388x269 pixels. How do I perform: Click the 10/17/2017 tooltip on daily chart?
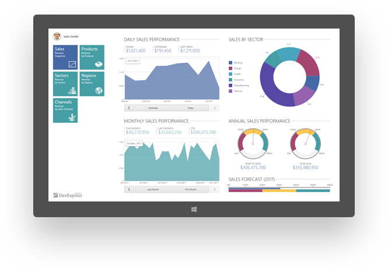[x=133, y=61]
